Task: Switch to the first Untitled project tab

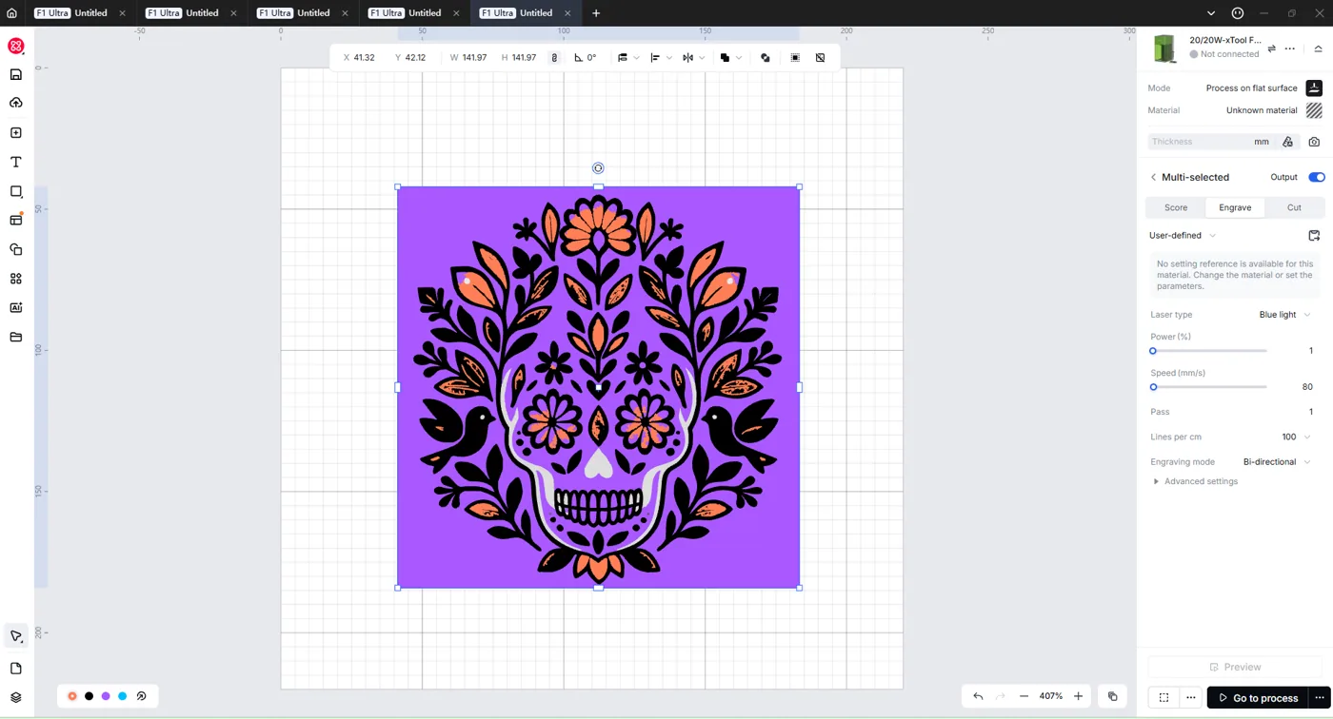Action: pos(80,13)
